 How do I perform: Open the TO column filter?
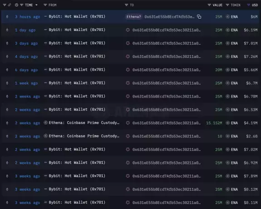pyautogui.click(x=126, y=5)
